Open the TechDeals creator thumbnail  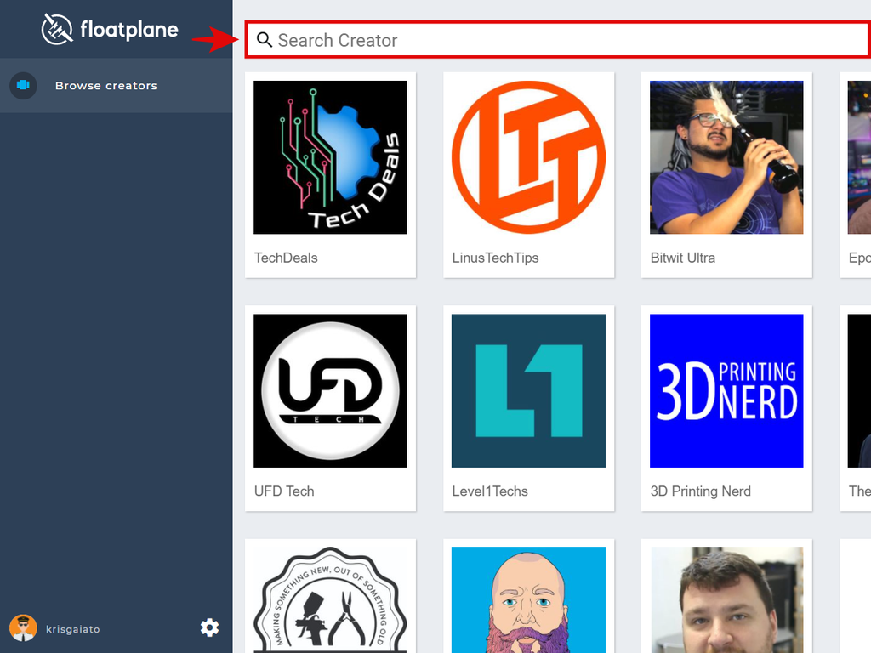(x=331, y=157)
